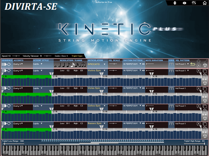Screen dimensions: 209x156
Task: Open Violins Spic star preset icon
Action: (199, 71)
